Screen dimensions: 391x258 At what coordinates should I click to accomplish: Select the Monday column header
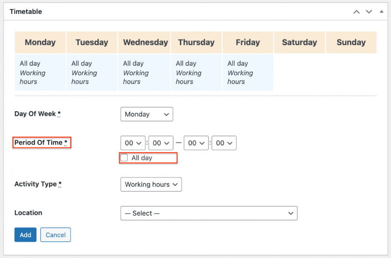point(40,42)
